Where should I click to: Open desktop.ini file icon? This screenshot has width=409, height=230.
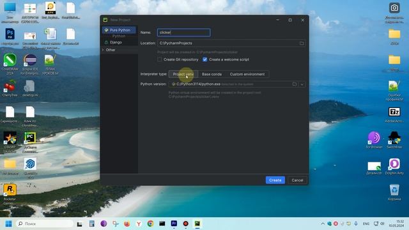coord(30,88)
